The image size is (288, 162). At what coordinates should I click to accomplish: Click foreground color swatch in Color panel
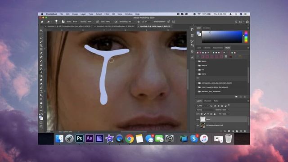click(198, 33)
